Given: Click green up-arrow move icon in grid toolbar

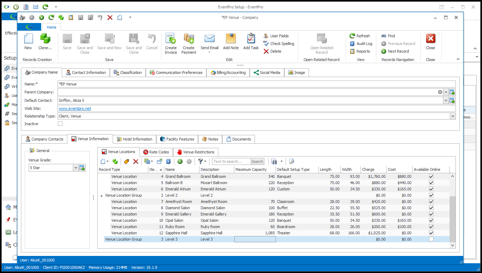Looking at the screenshot, I should click(x=180, y=161).
